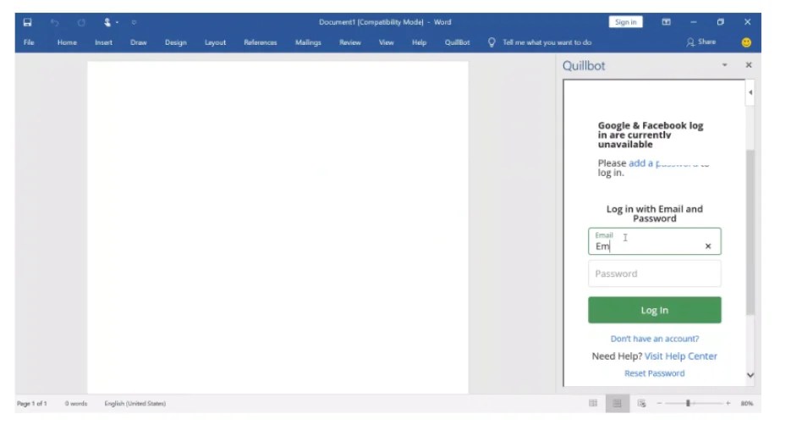The image size is (791, 425).
Task: Select Print Layout view icon
Action: [617, 403]
